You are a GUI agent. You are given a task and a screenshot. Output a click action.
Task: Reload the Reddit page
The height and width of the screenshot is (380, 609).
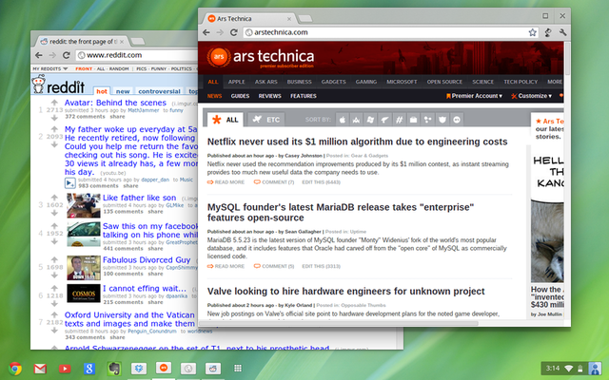pos(66,55)
